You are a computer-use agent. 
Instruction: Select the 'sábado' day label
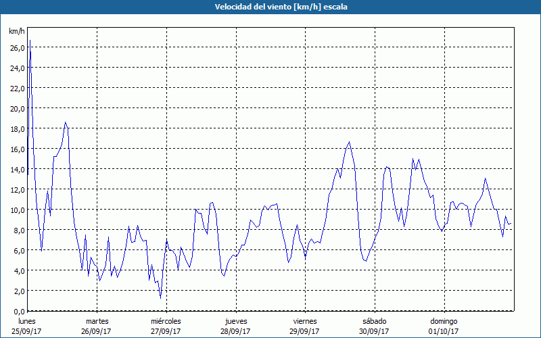click(x=374, y=321)
